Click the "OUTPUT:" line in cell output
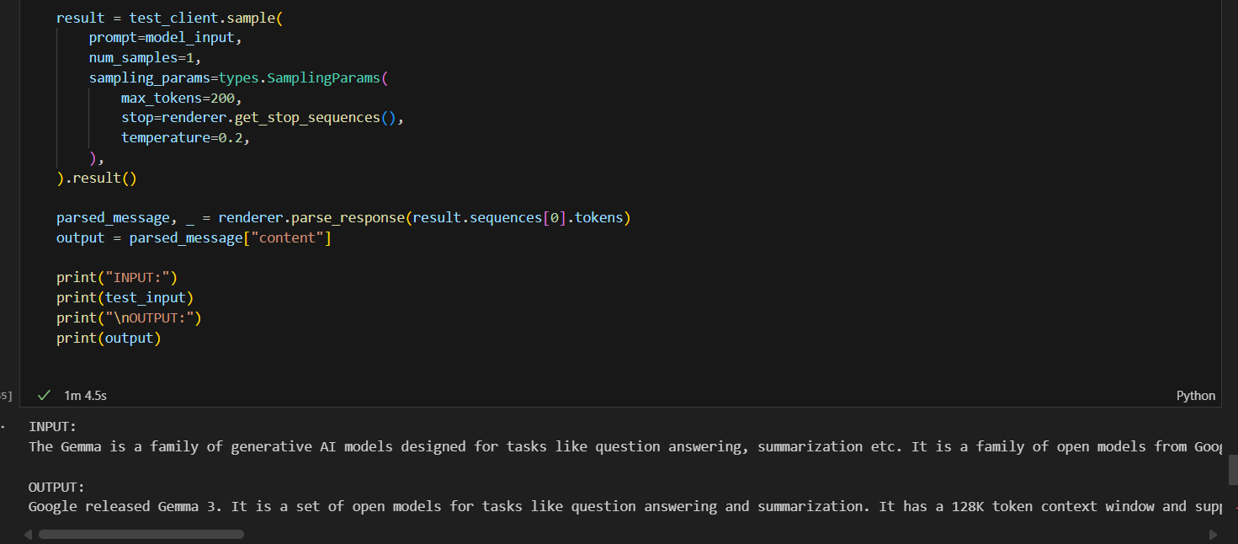This screenshot has width=1238, height=544. (x=56, y=487)
